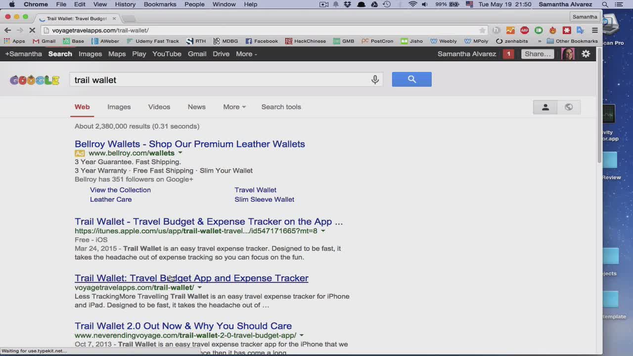Click the Google doodle logo
The image size is (633, 356).
pos(35,80)
